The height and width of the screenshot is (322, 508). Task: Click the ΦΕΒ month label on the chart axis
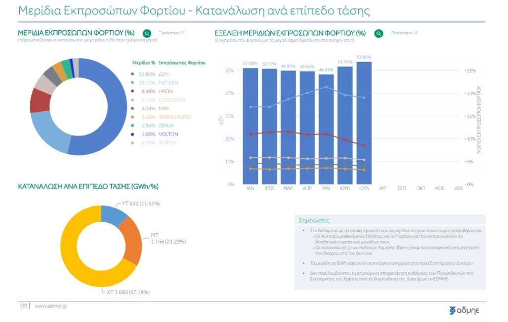point(269,188)
